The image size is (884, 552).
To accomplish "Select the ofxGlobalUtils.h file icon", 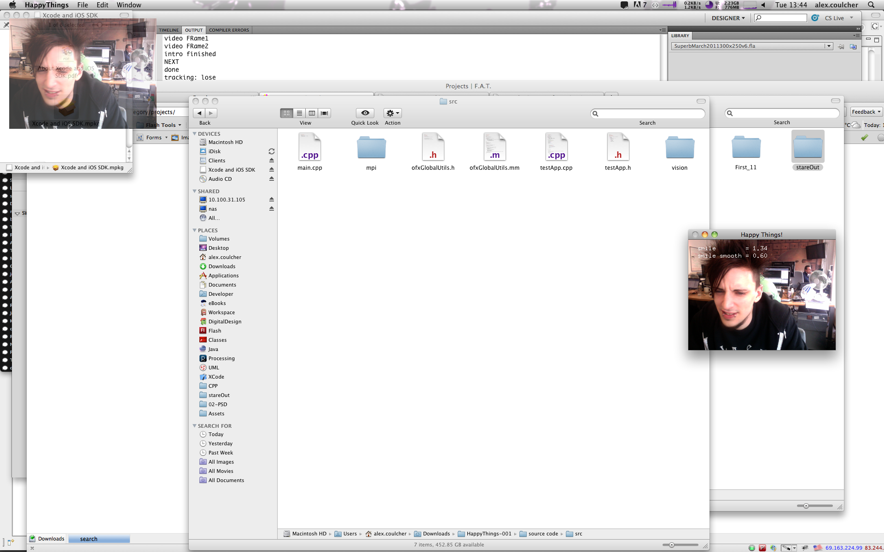I will [433, 147].
